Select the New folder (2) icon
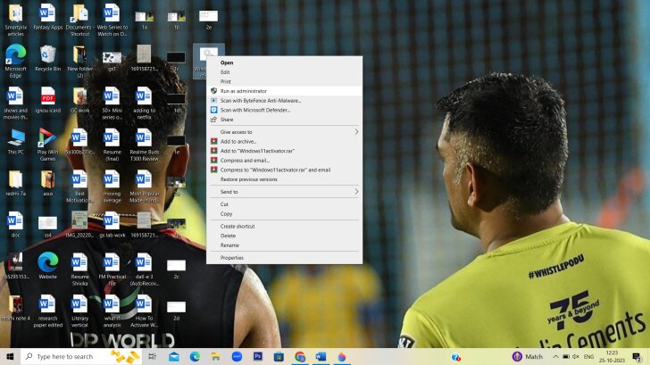Viewport: 650px width, 365px height. [79, 61]
